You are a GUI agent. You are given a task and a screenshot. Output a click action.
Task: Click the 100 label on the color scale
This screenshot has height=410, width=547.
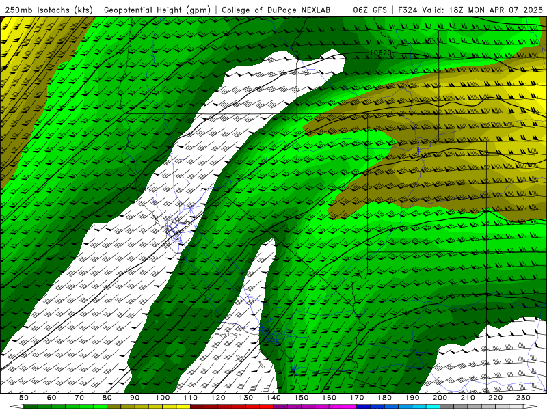[x=163, y=398]
